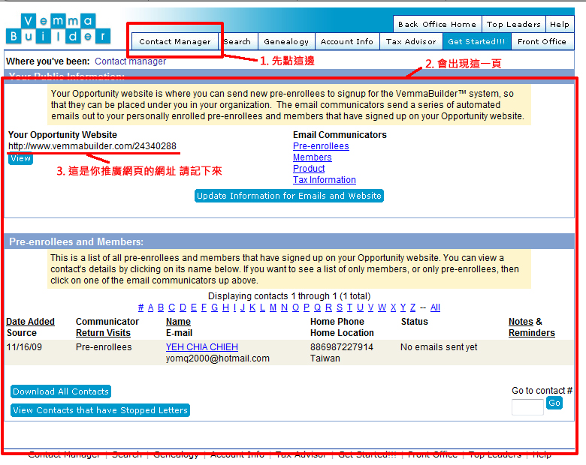Click the 11/16/09 date cell
Image resolution: width=586 pixels, height=465 pixels.
pos(24,346)
